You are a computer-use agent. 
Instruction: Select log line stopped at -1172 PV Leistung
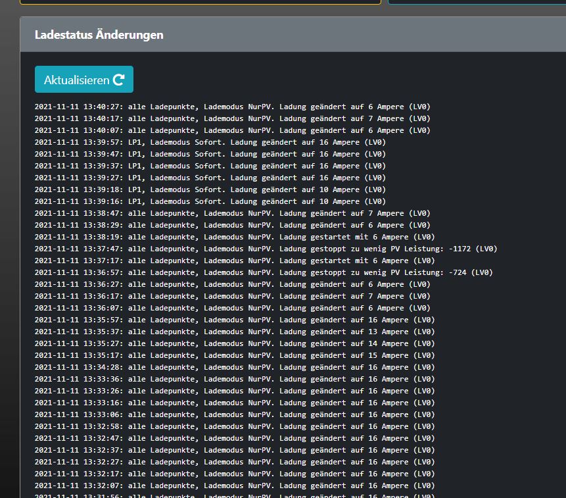tap(266, 249)
